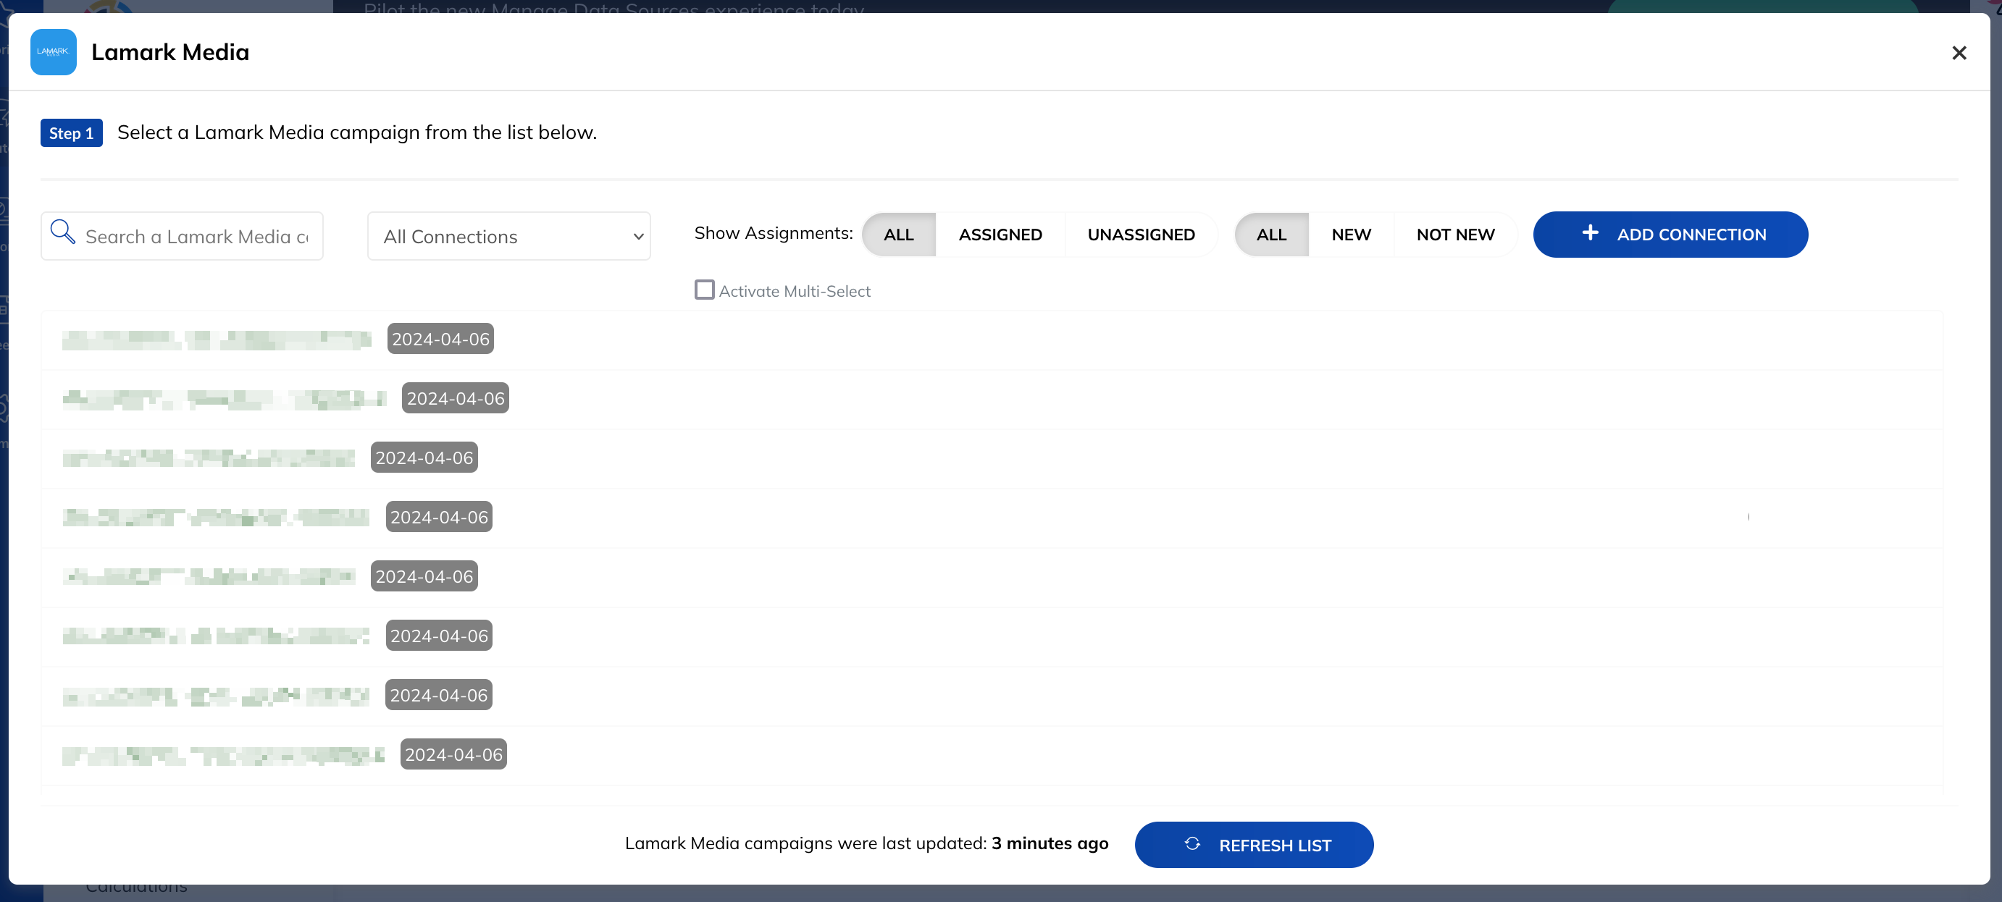Click the Step 1 badge
This screenshot has width=2002, height=902.
(x=72, y=133)
